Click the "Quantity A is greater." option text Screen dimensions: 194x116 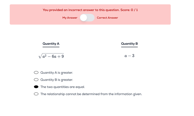(57, 73)
